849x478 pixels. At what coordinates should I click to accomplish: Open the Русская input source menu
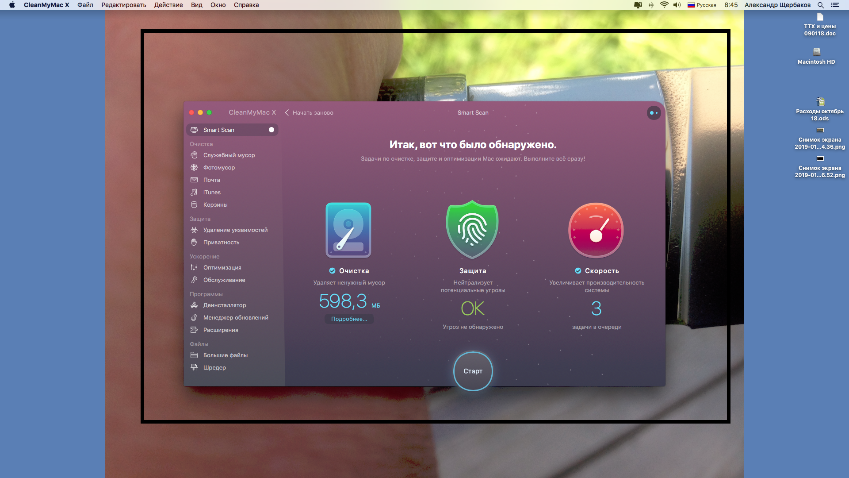[702, 5]
